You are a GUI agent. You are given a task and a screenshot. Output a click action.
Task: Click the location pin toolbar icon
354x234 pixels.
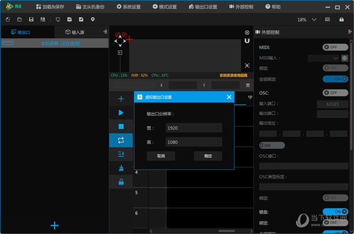click(93, 19)
